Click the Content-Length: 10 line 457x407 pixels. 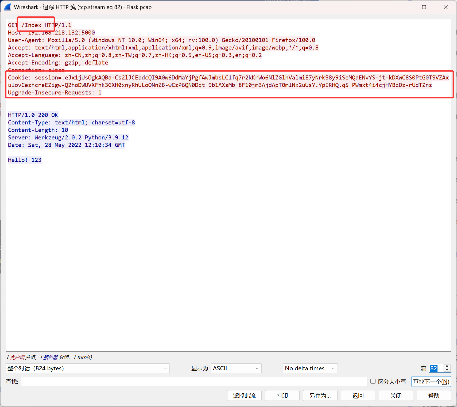[x=38, y=130]
